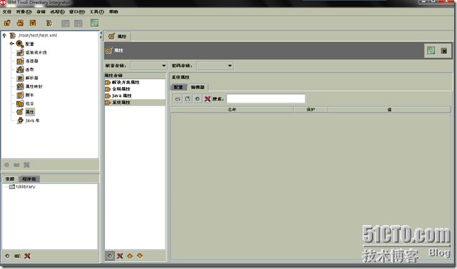Click the splitter collapse arrows beside the tree
This screenshot has width=457, height=269.
click(x=101, y=35)
